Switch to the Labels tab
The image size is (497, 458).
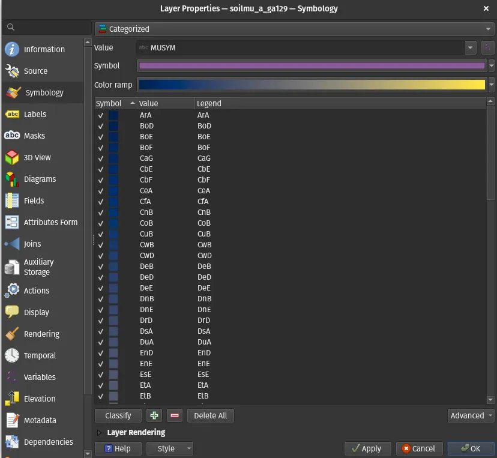point(35,114)
